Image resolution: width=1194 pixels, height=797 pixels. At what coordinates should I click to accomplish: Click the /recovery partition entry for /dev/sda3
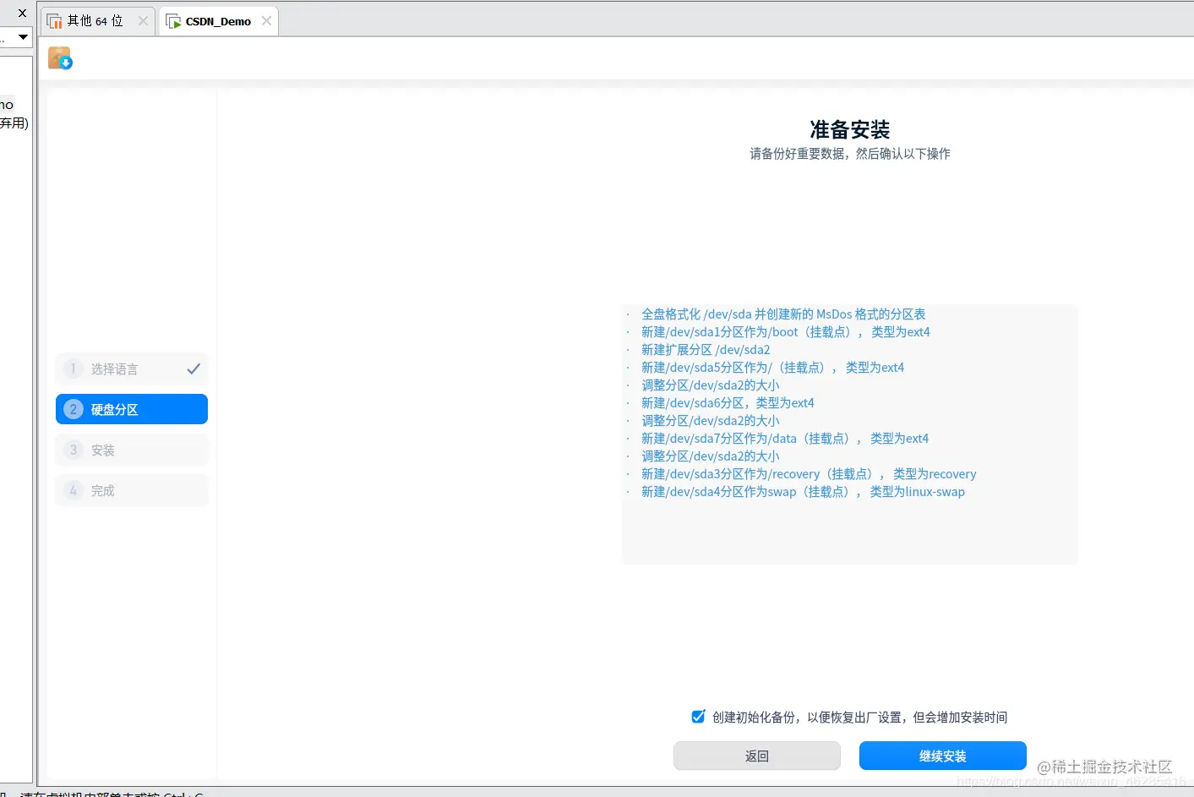tap(807, 473)
